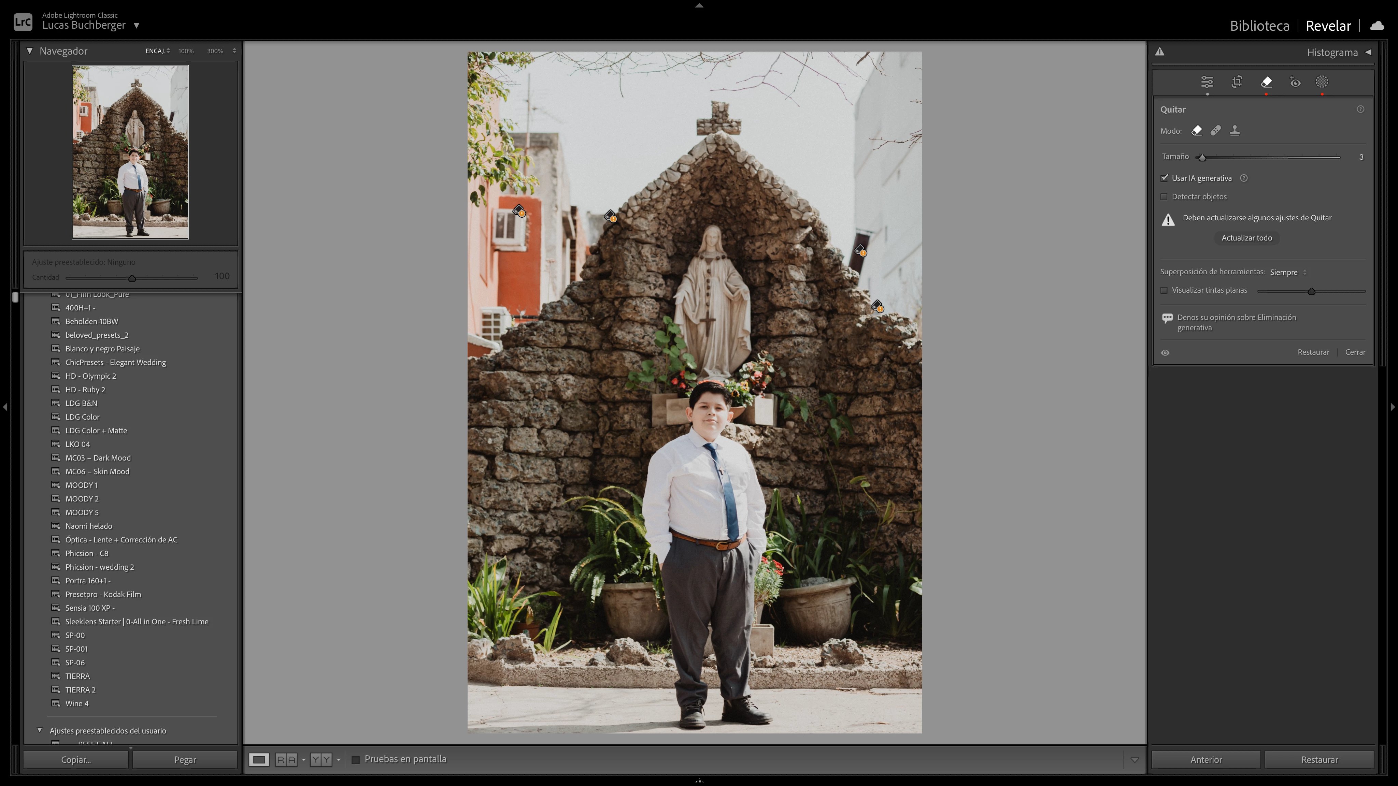Viewport: 1398px width, 786px height.
Task: Click the loupe view mode icon
Action: point(259,759)
